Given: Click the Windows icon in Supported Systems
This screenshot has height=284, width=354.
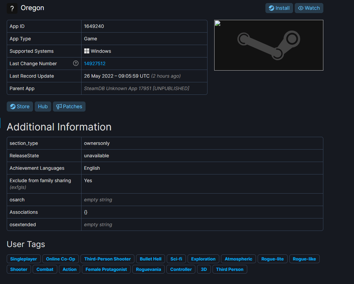Looking at the screenshot, I should click(87, 51).
